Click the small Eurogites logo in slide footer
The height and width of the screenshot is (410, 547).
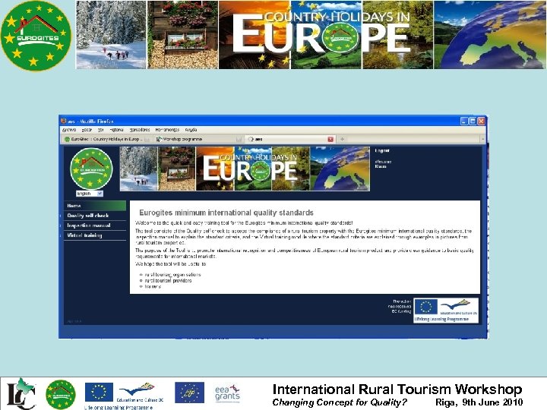[61, 395]
